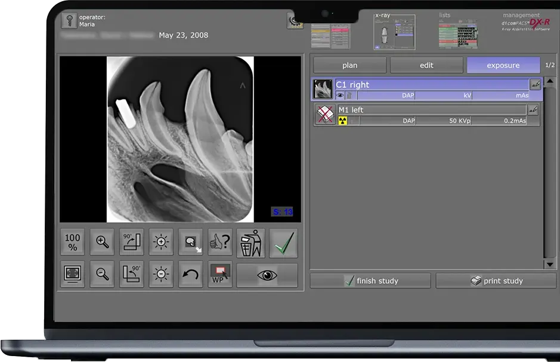Image resolution: width=560 pixels, height=362 pixels.
Task: Increase the image brightness
Action: pos(161,243)
